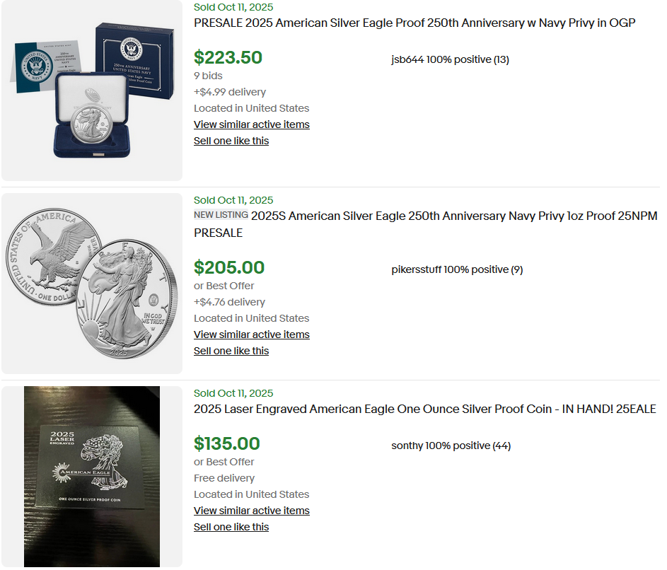Click 'Sell one like this' under the $205.00 listing
Screen dimensions: 667x570
(231, 351)
